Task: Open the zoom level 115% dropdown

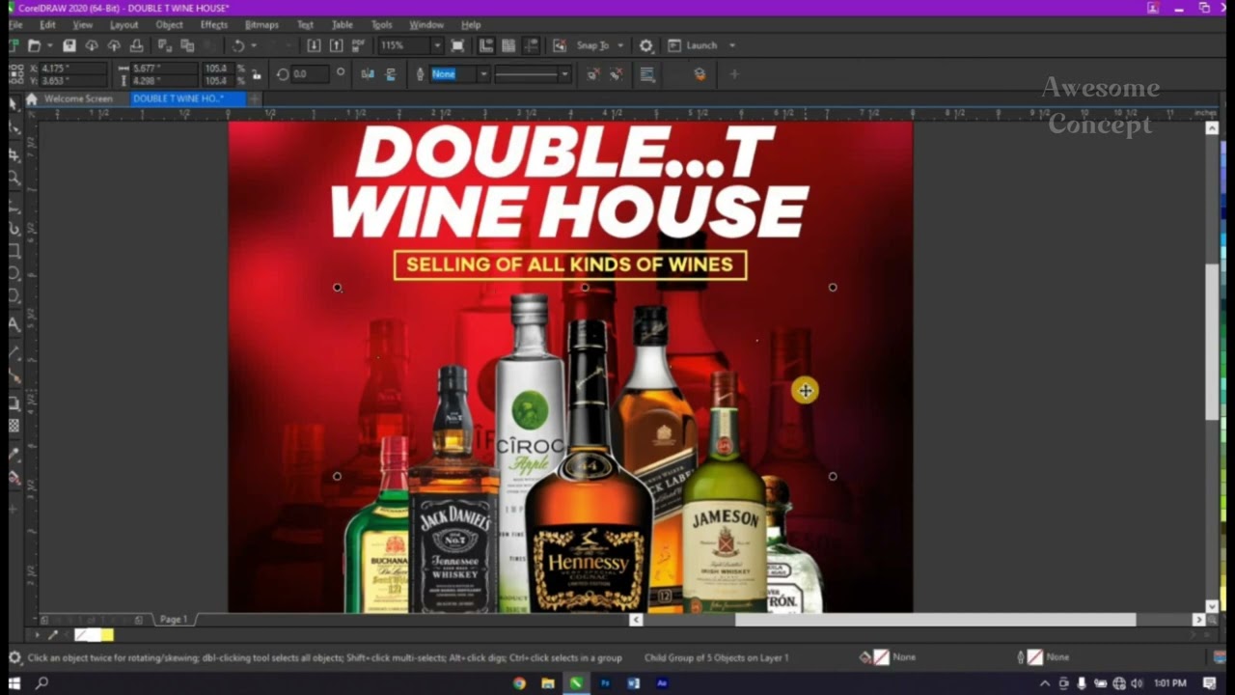Action: [x=437, y=45]
